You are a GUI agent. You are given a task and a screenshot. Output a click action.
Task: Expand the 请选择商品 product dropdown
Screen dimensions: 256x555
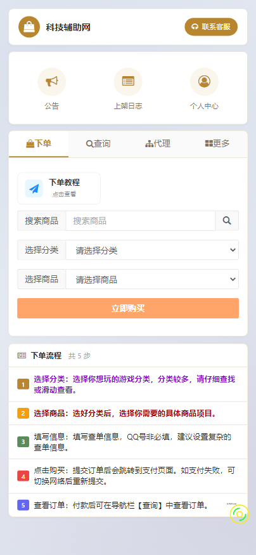(x=152, y=279)
